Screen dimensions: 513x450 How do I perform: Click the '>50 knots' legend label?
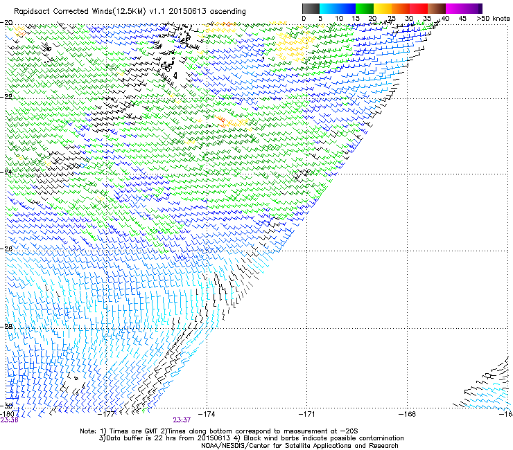click(x=493, y=19)
